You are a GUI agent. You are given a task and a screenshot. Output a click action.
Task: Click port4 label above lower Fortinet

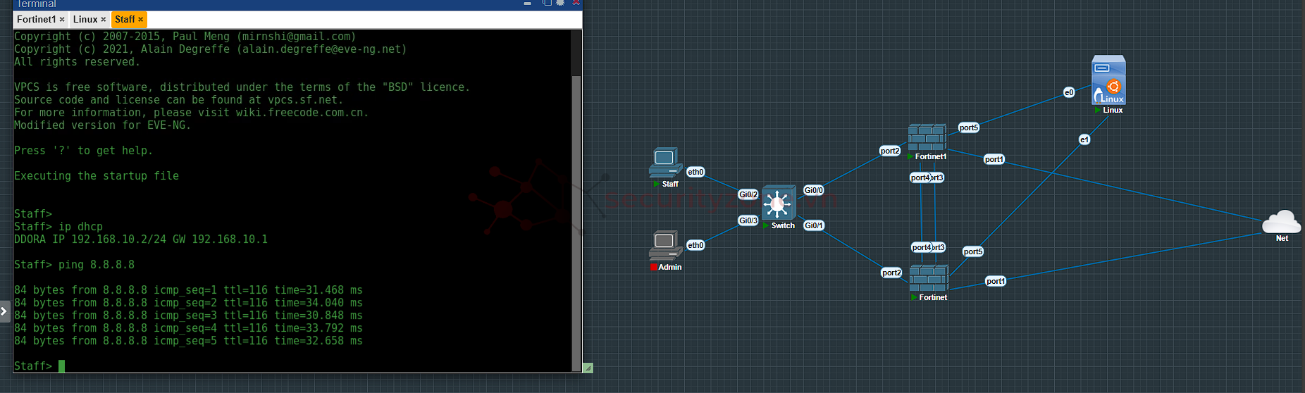click(x=921, y=247)
